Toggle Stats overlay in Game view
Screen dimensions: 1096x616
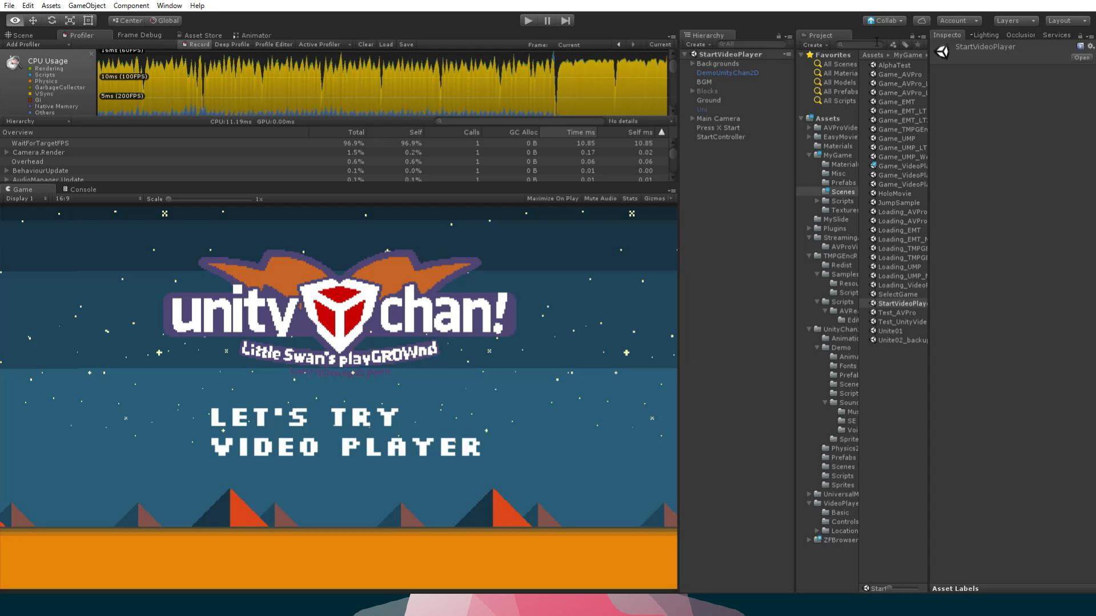[630, 198]
